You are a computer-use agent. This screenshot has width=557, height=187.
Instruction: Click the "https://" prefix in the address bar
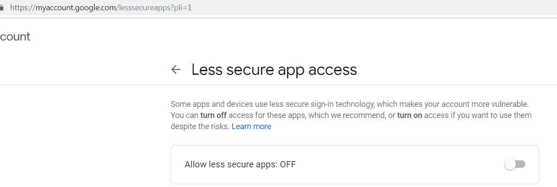21,8
